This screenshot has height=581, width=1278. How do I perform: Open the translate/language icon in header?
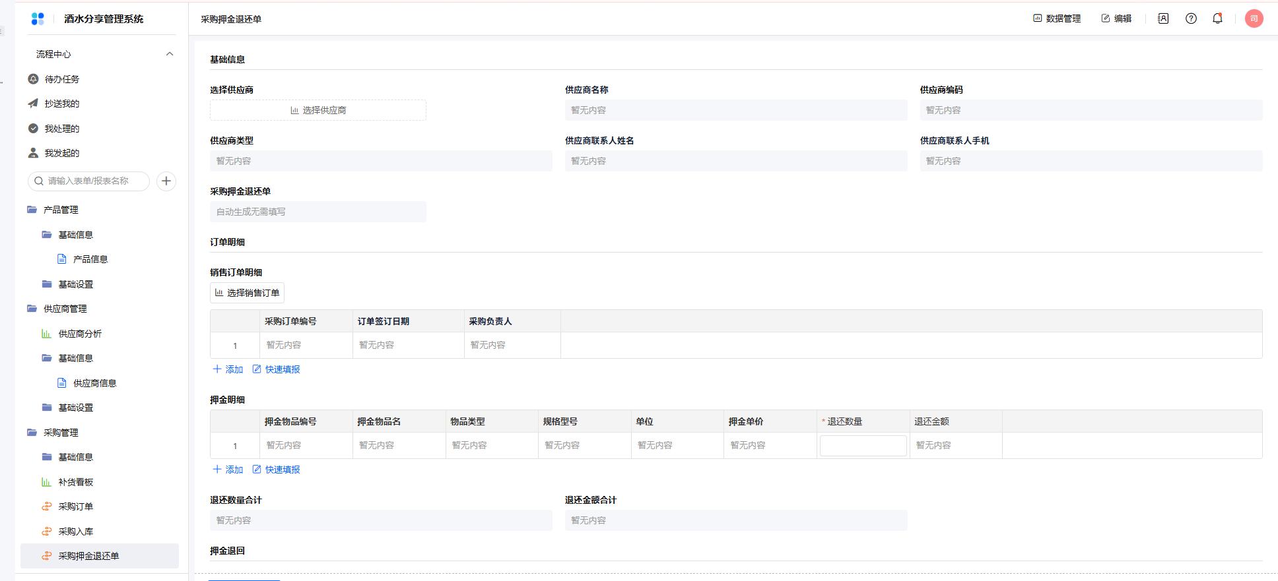coord(1163,18)
